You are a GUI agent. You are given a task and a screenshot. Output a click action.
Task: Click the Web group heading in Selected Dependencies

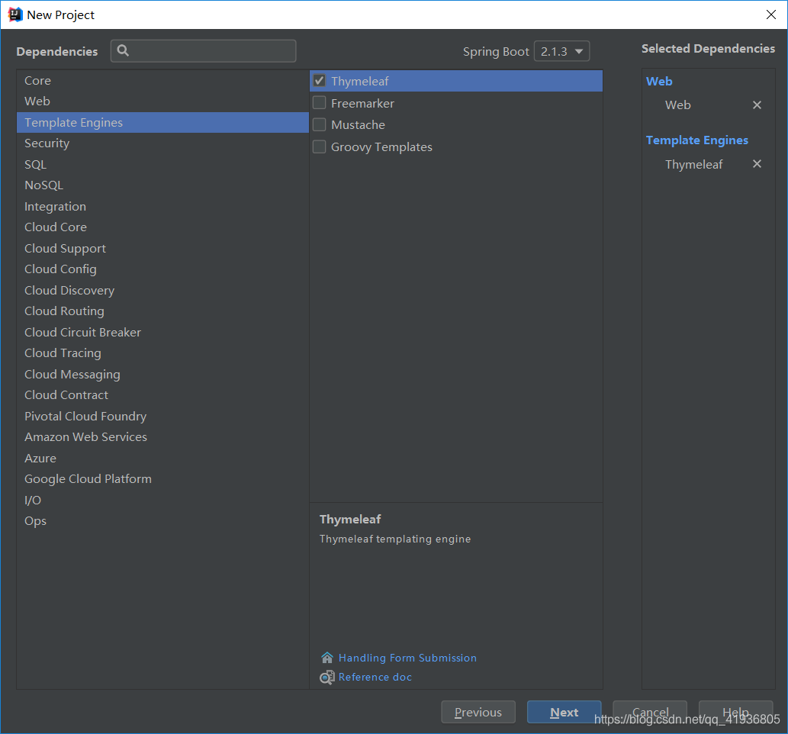659,82
